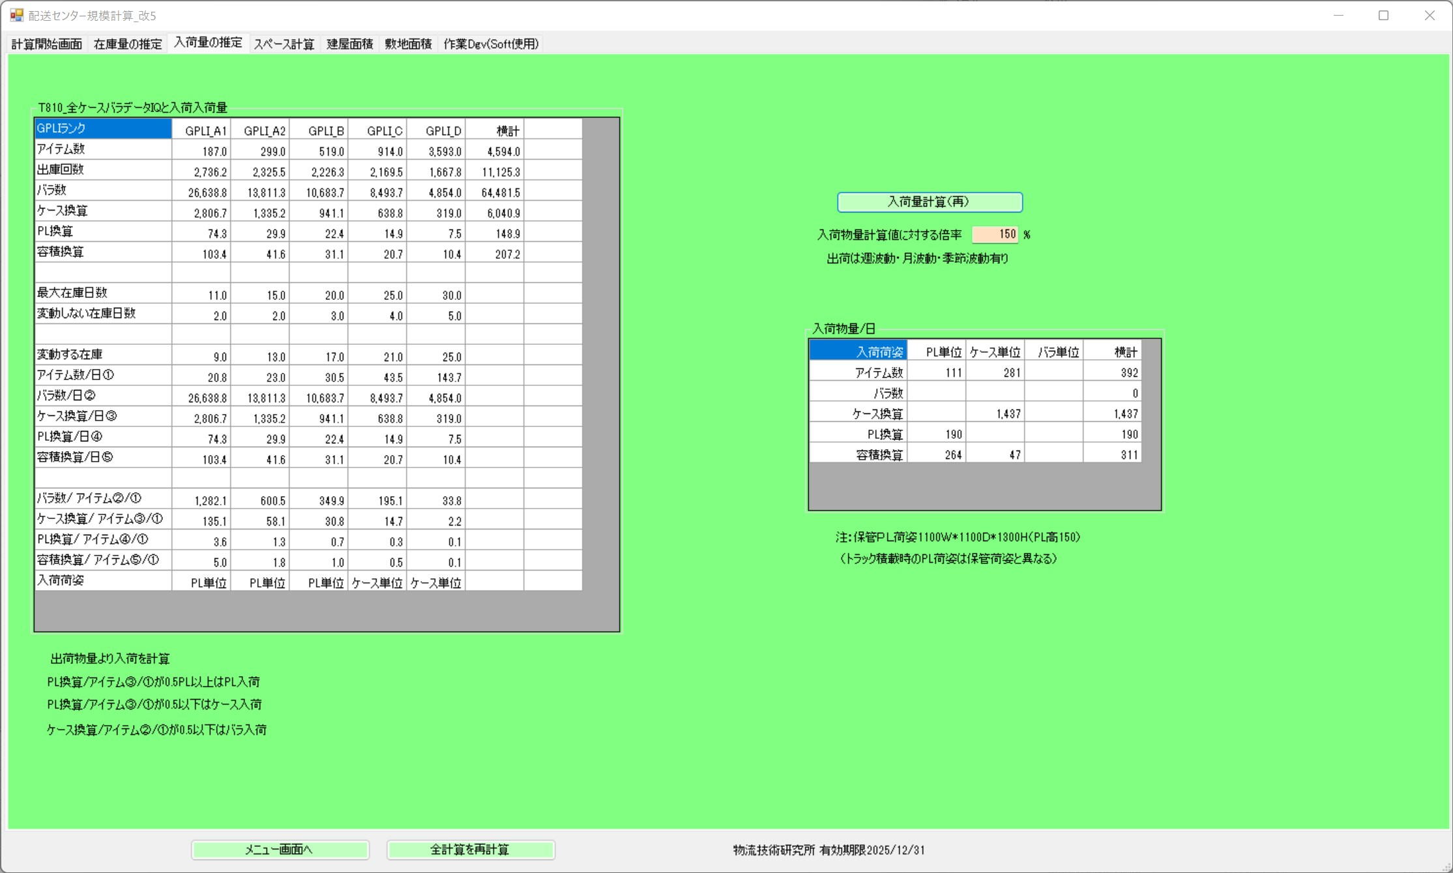This screenshot has height=873, width=1453.
Task: Maximize the application window
Action: point(1383,15)
